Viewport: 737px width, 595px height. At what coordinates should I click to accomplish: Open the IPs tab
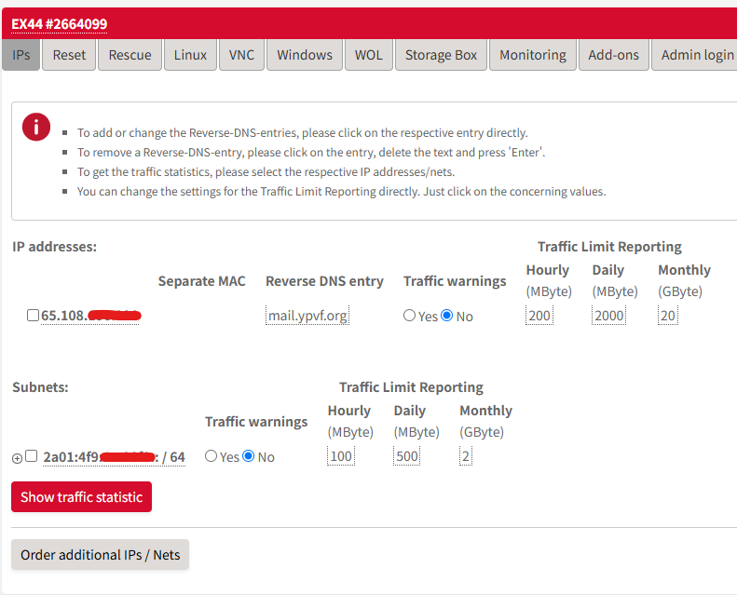pos(21,55)
